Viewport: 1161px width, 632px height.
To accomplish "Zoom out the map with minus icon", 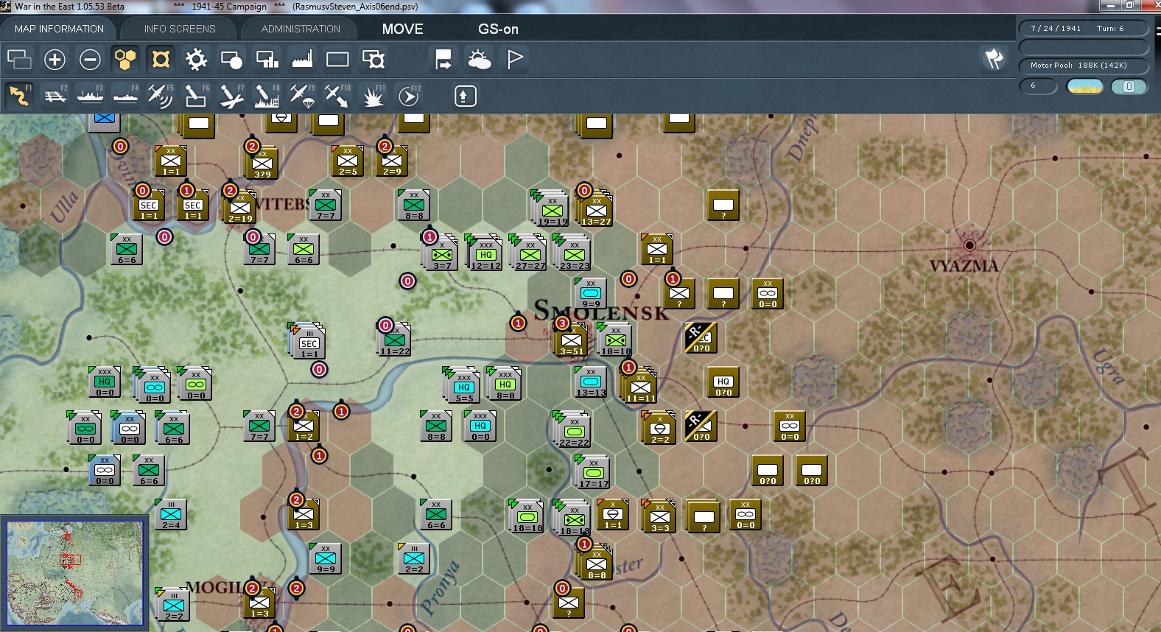I will click(90, 59).
